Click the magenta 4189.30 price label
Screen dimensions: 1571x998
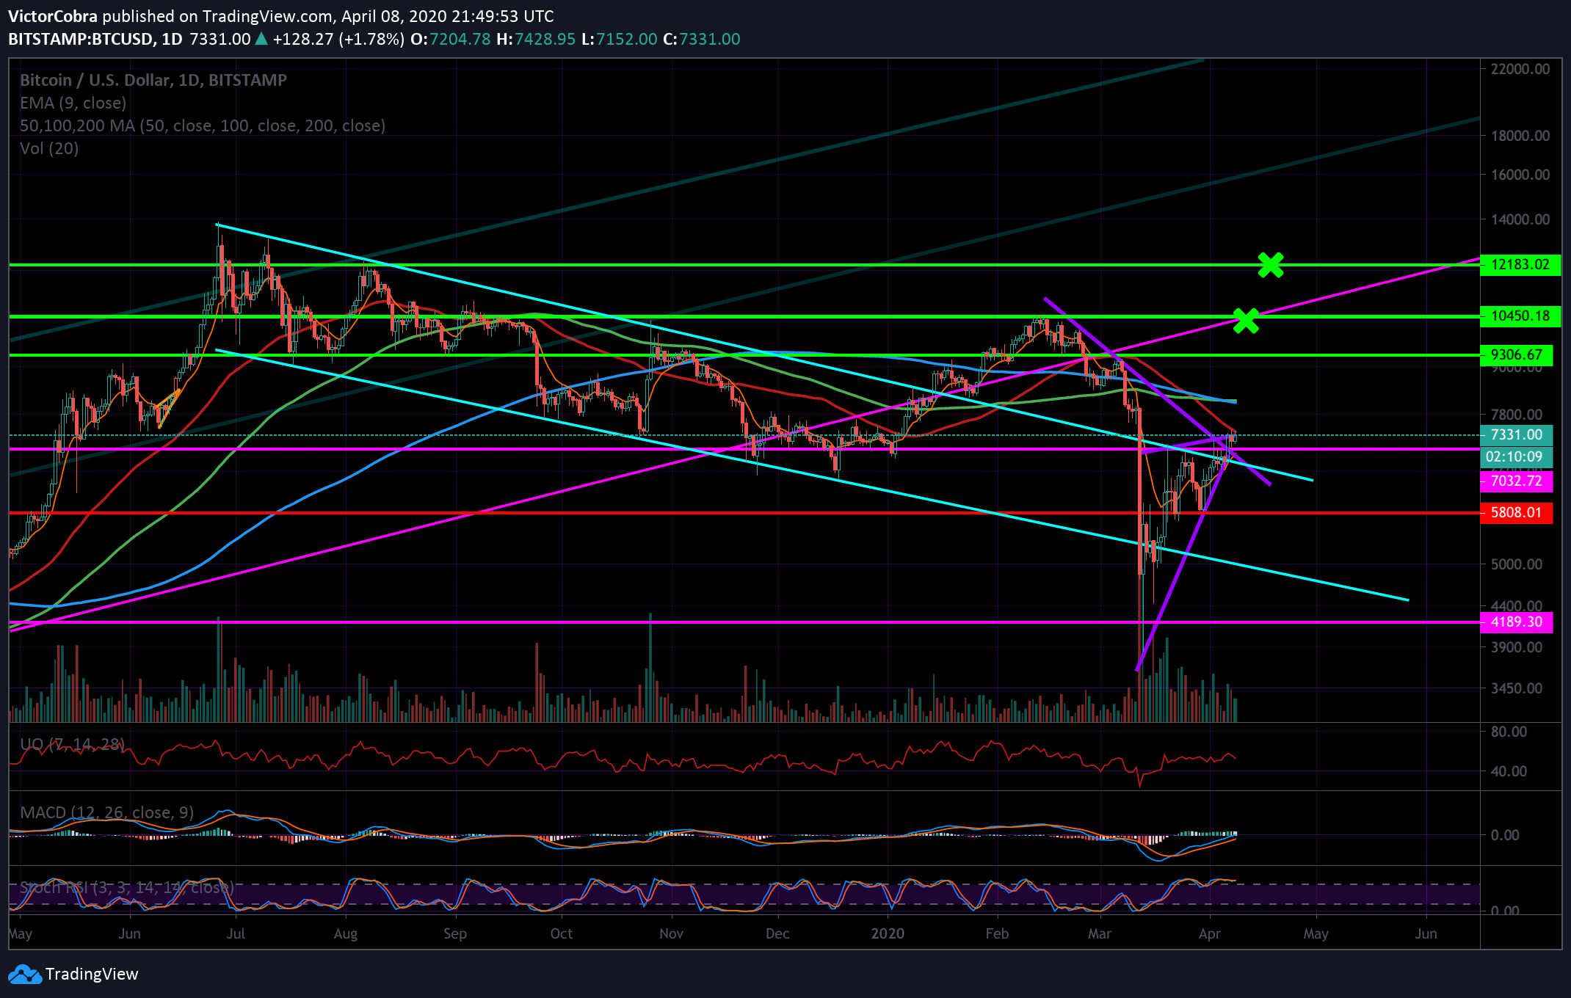[x=1517, y=622]
